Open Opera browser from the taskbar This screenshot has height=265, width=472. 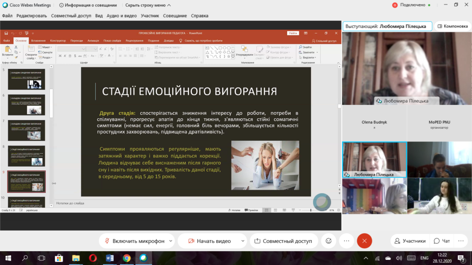coord(93,258)
